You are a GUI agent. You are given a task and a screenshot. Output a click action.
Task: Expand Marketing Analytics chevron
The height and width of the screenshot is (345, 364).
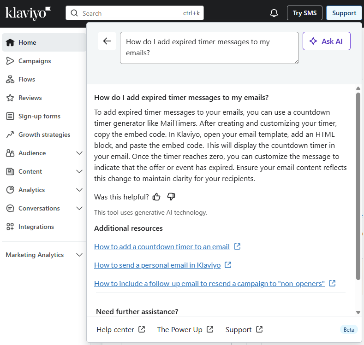click(x=79, y=255)
